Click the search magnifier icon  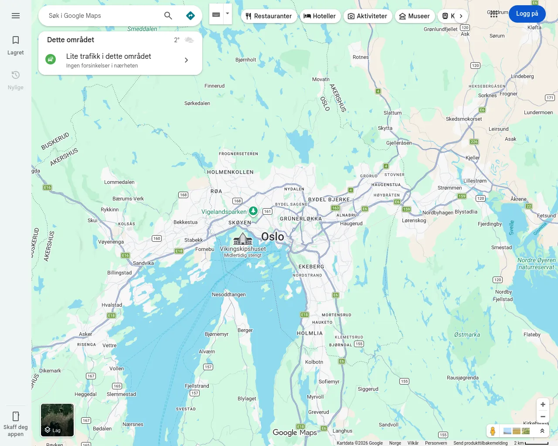pos(168,16)
